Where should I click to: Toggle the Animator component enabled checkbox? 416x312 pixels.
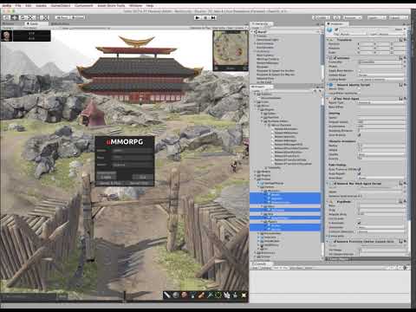click(x=335, y=58)
